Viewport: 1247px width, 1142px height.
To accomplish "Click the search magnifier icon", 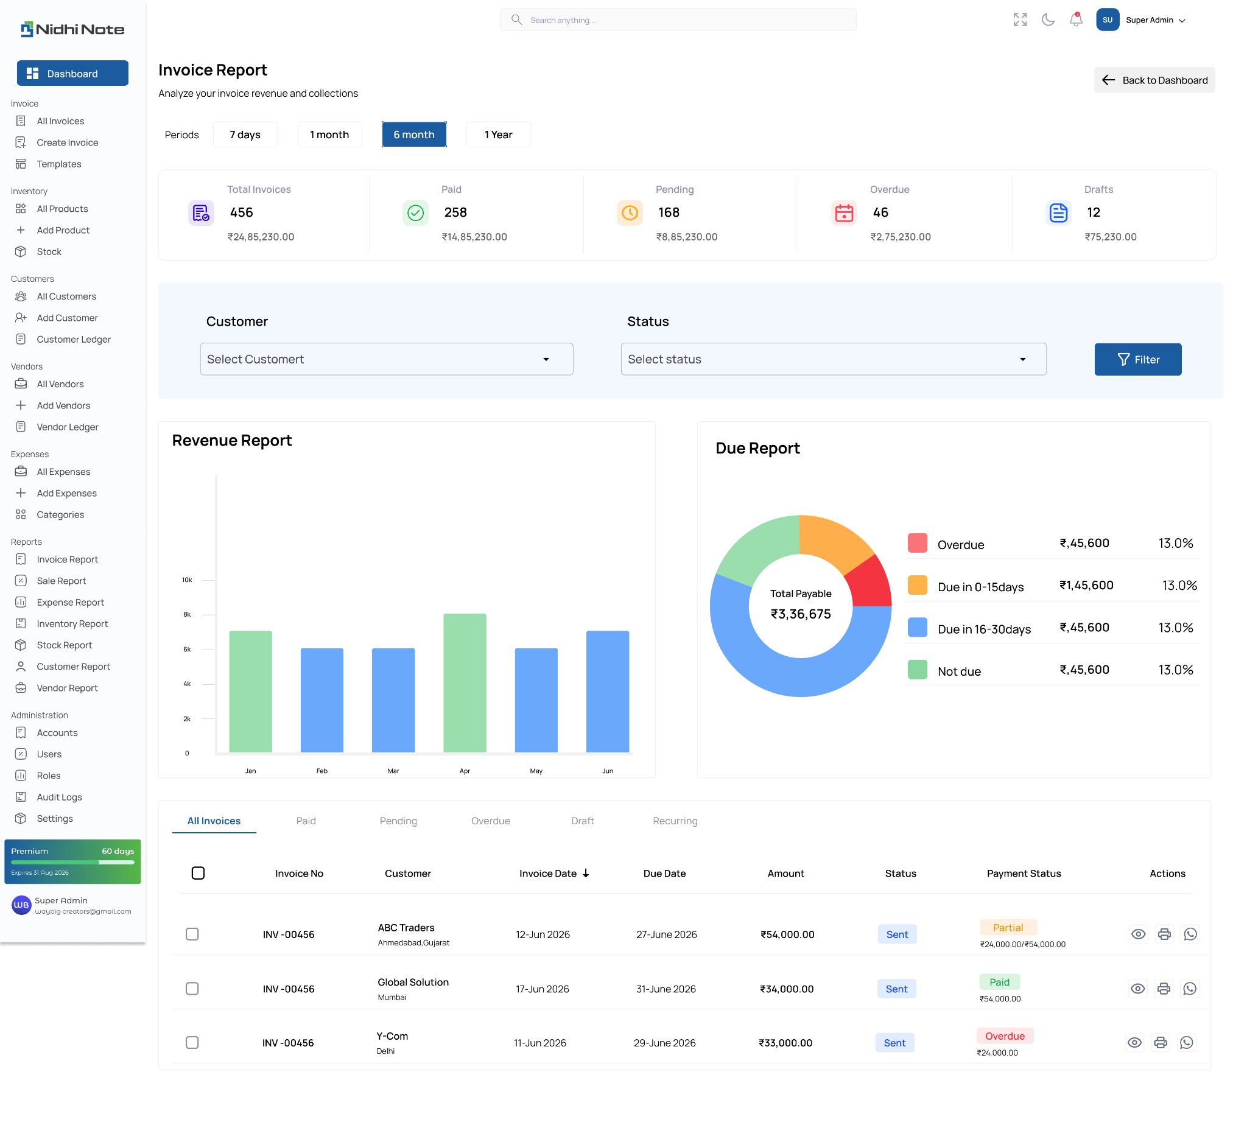I will (x=516, y=20).
